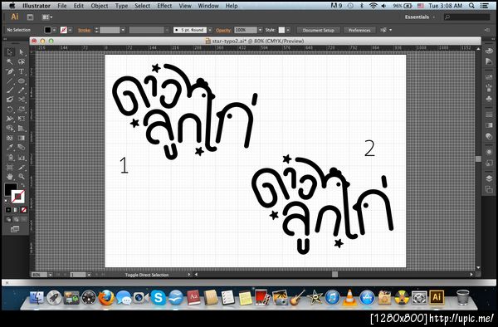Open the Effect menu
498x327 pixels.
coord(164,6)
